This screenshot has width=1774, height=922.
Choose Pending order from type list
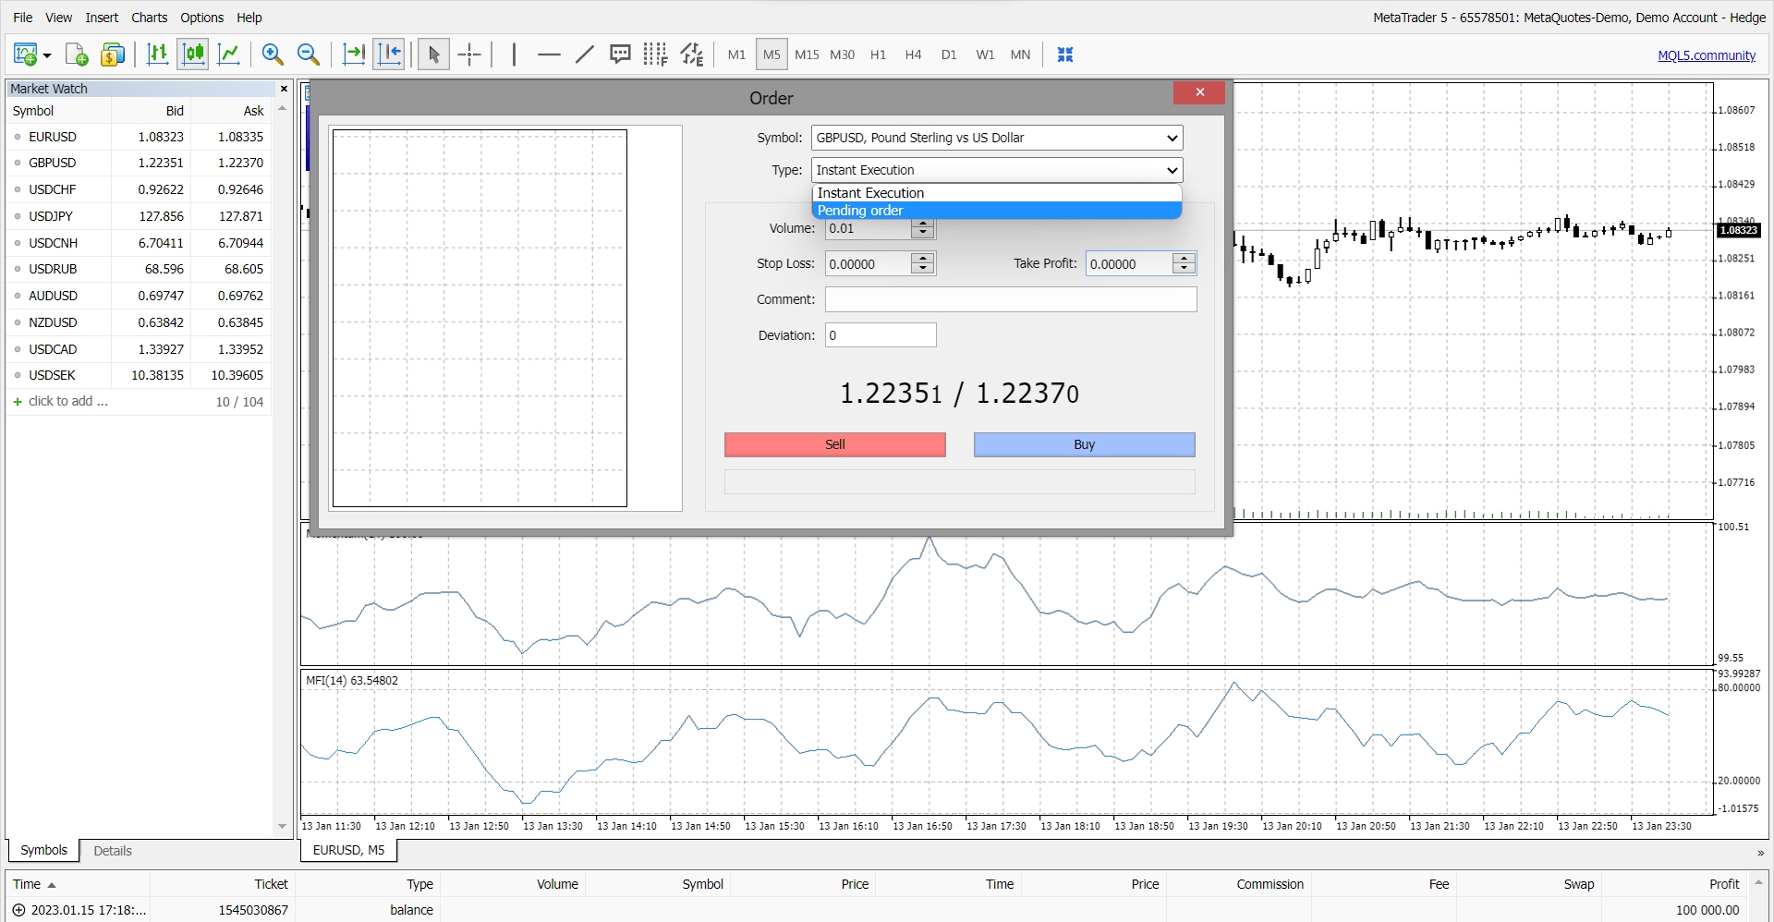tap(997, 211)
